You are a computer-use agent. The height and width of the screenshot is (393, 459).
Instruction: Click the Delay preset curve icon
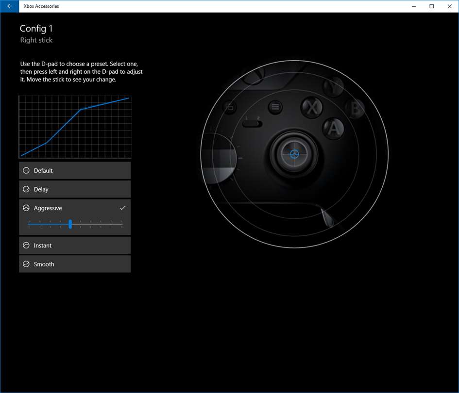pos(26,189)
